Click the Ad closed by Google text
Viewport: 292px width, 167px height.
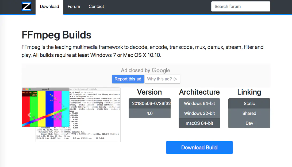click(145, 70)
